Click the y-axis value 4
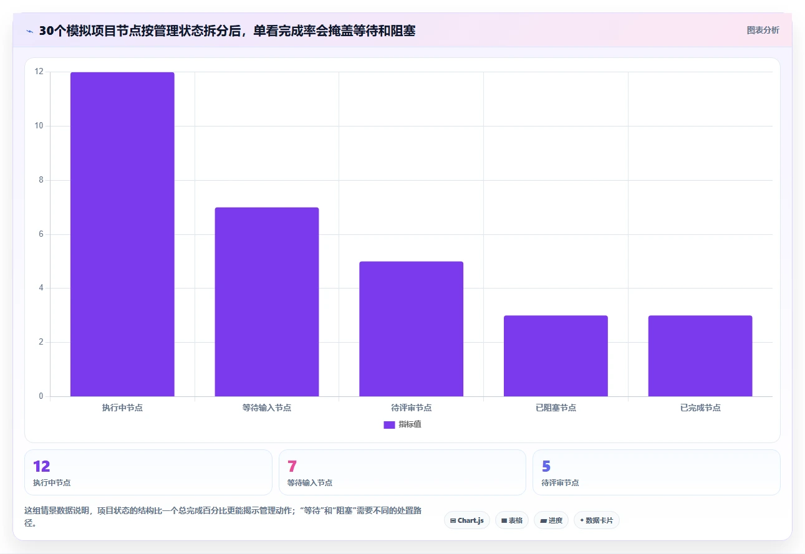The width and height of the screenshot is (805, 554). (x=41, y=288)
